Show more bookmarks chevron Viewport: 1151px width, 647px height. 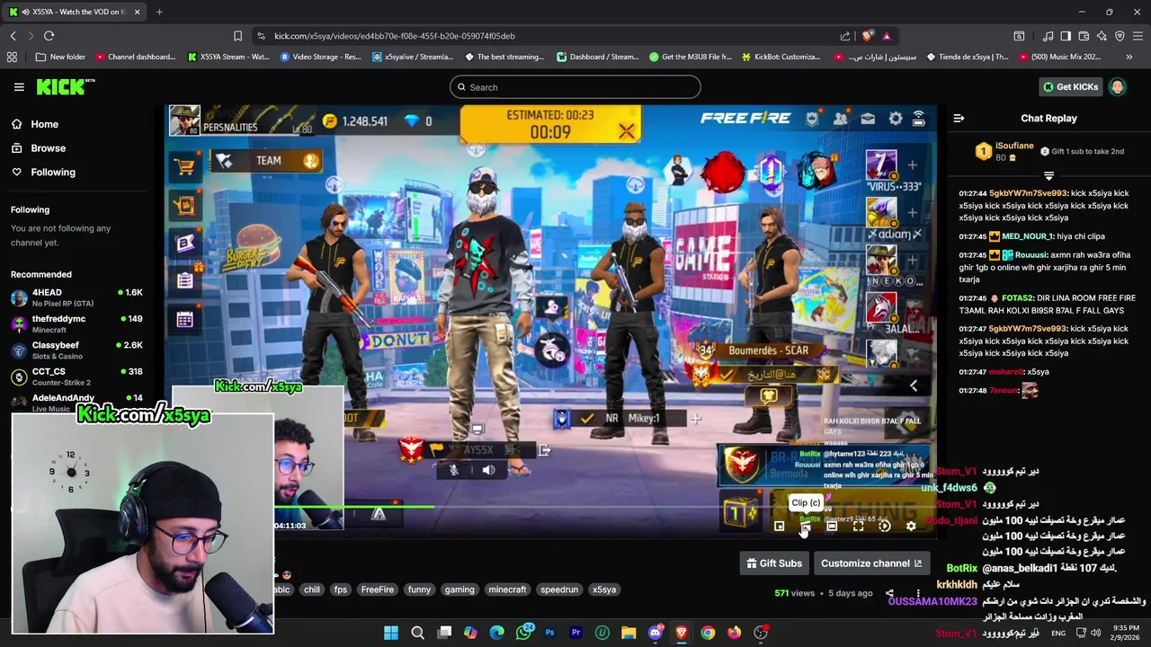pyautogui.click(x=1129, y=57)
